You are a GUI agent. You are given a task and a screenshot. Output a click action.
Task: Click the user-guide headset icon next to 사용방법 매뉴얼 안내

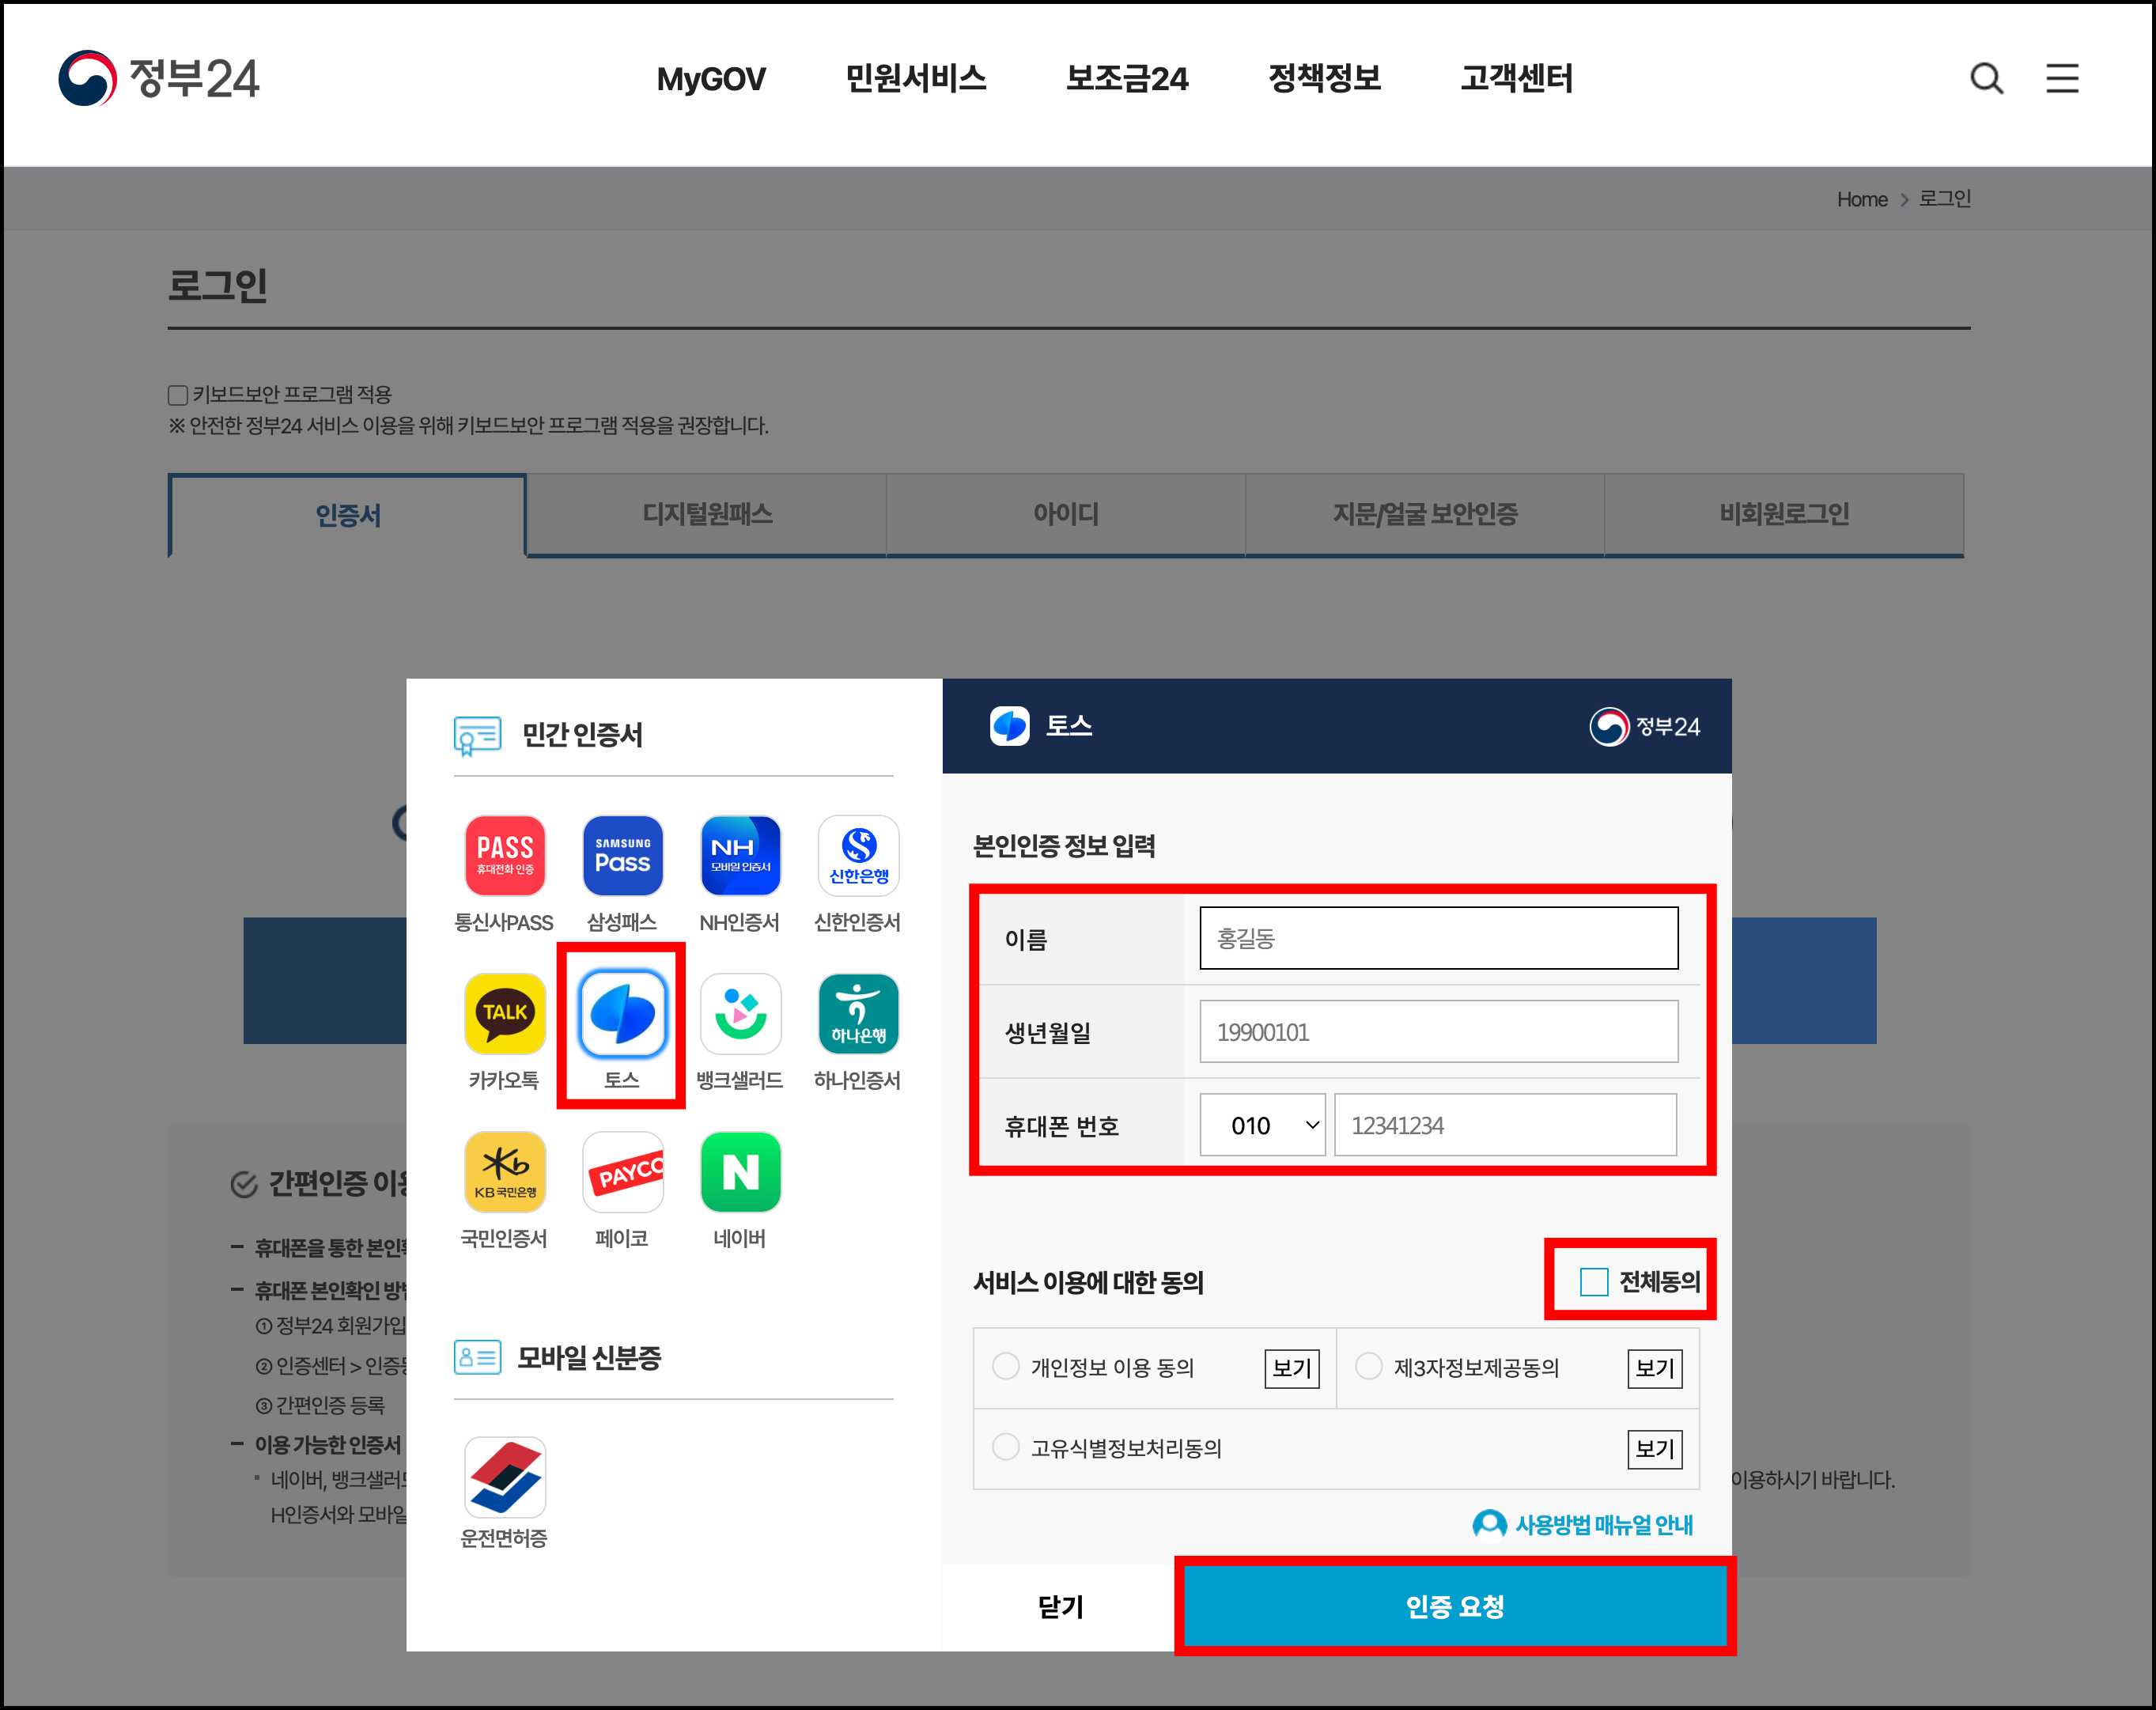pos(1489,1525)
